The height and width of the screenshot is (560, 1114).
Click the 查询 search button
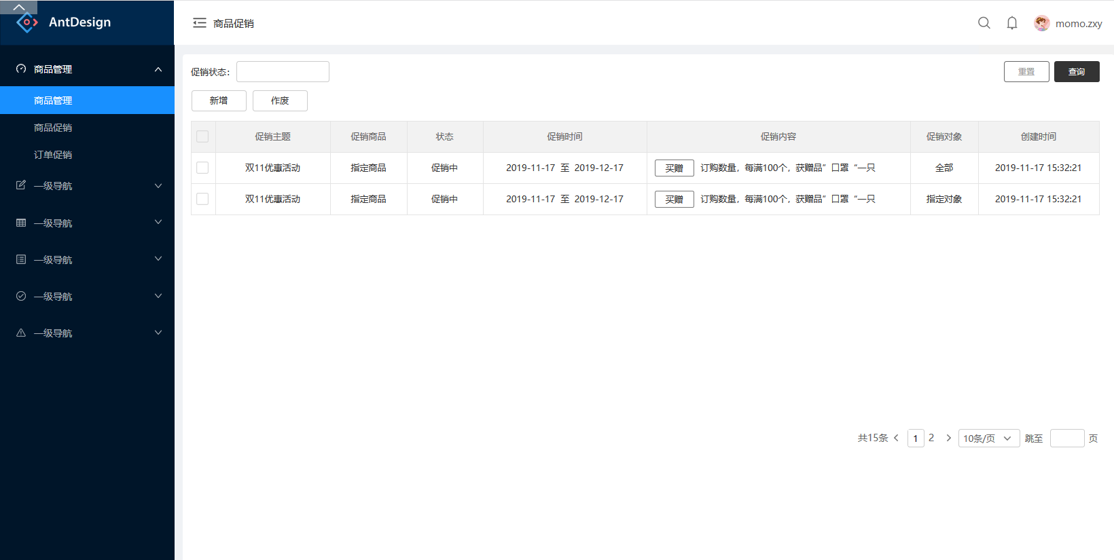[x=1076, y=72]
